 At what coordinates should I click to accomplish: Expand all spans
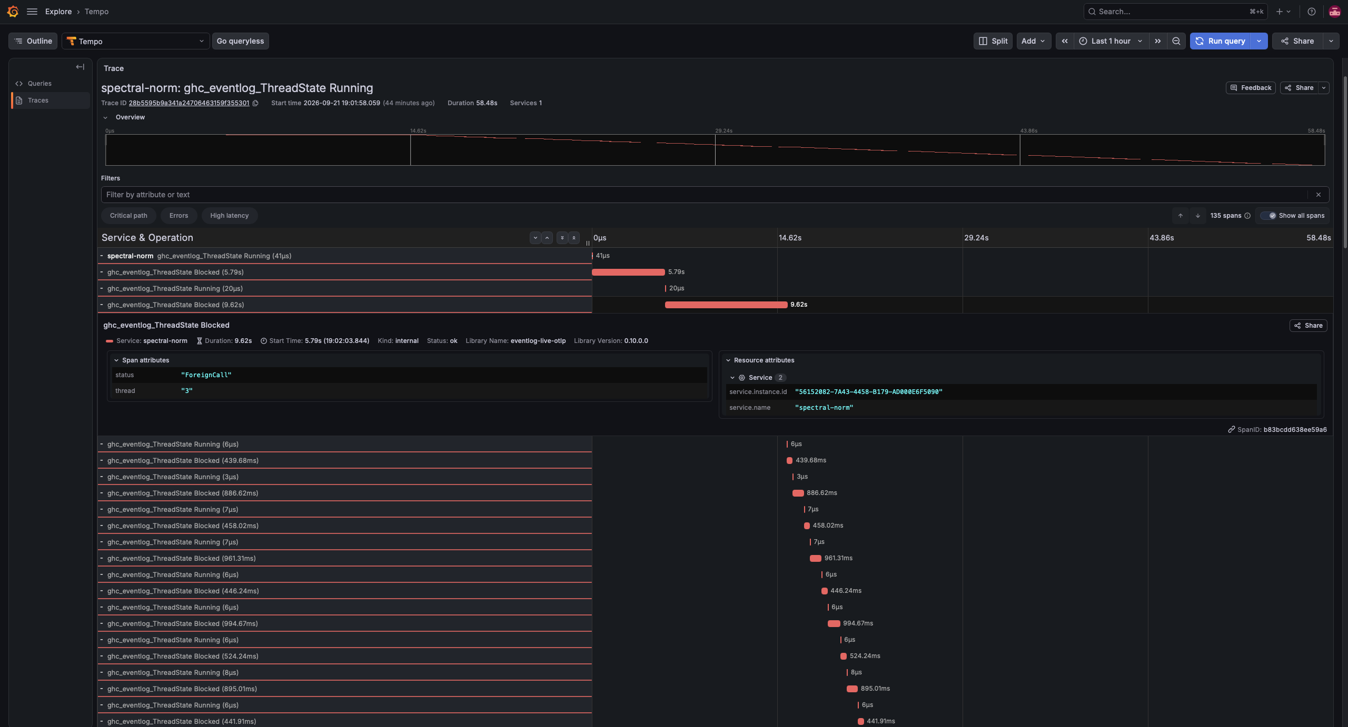pyautogui.click(x=562, y=238)
